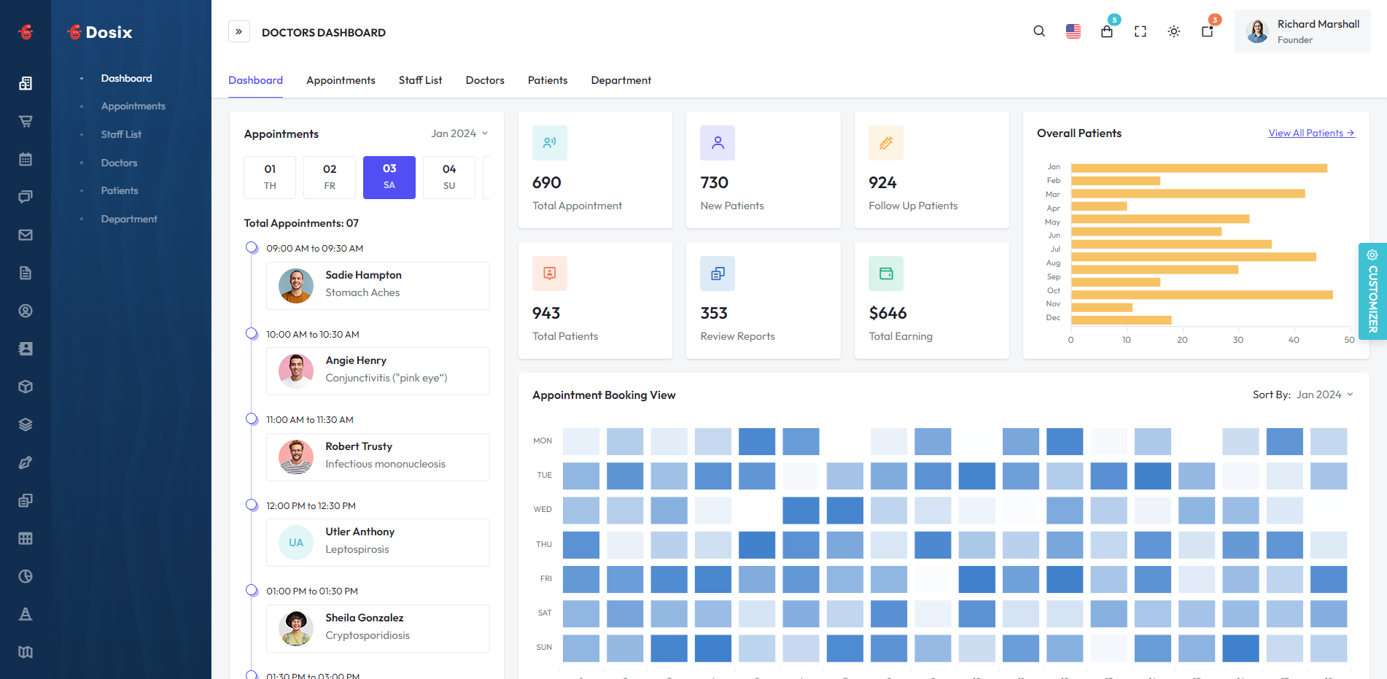Open the typography letter icon in left rail

(26, 614)
